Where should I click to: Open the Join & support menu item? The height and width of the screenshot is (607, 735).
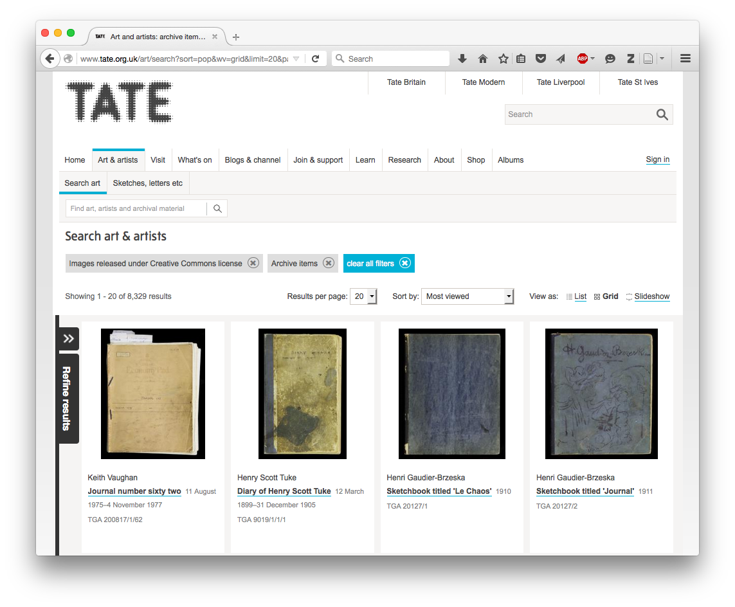click(x=318, y=160)
